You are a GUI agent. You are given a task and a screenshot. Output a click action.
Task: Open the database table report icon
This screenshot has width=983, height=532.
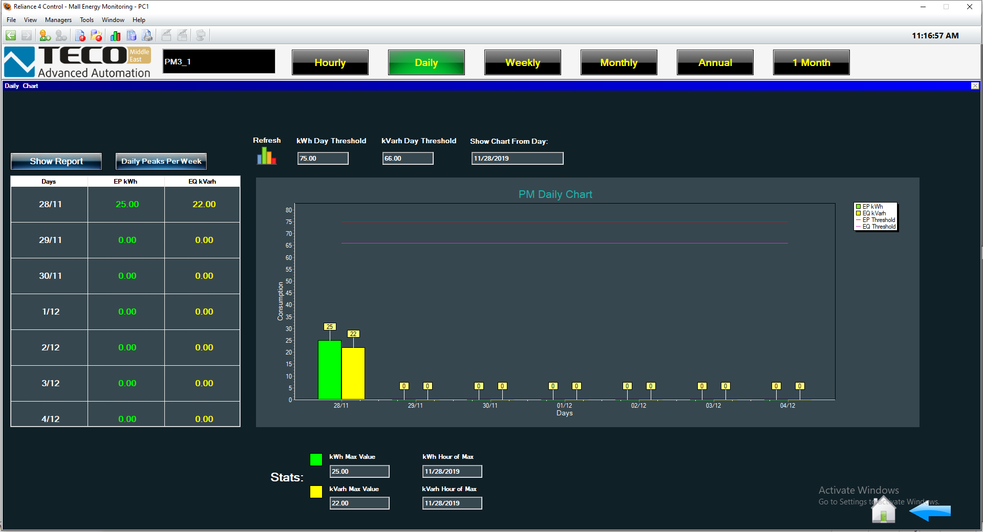(132, 35)
